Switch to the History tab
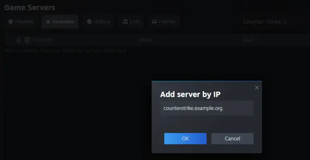 [98, 22]
